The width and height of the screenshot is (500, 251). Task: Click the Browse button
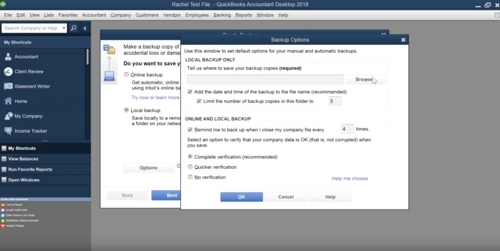click(366, 80)
